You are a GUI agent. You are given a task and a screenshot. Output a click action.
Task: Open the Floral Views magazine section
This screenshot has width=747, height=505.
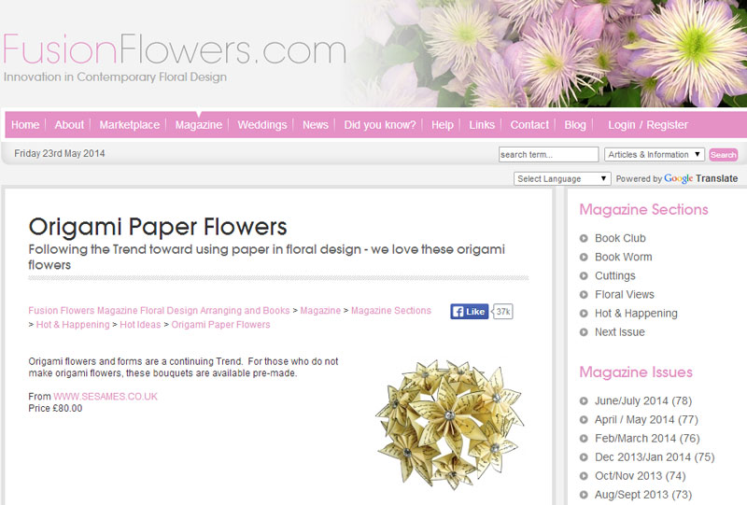625,295
